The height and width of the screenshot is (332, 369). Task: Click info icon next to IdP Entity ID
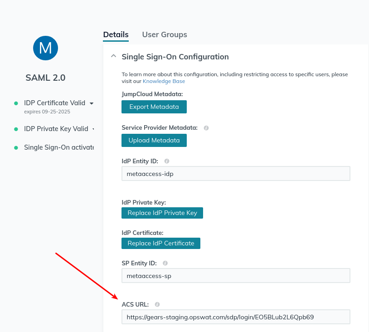click(x=167, y=161)
